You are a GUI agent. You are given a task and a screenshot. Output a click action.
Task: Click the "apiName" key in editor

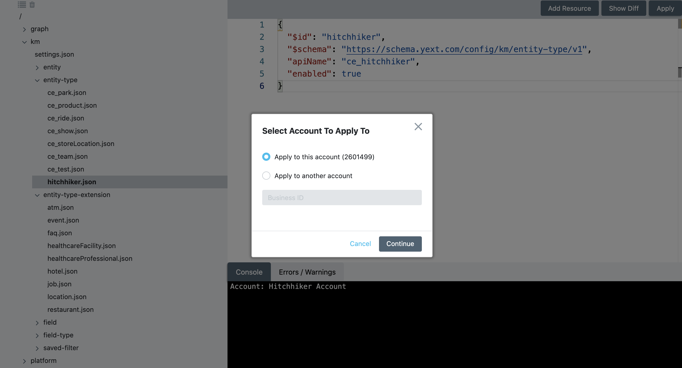tap(309, 62)
